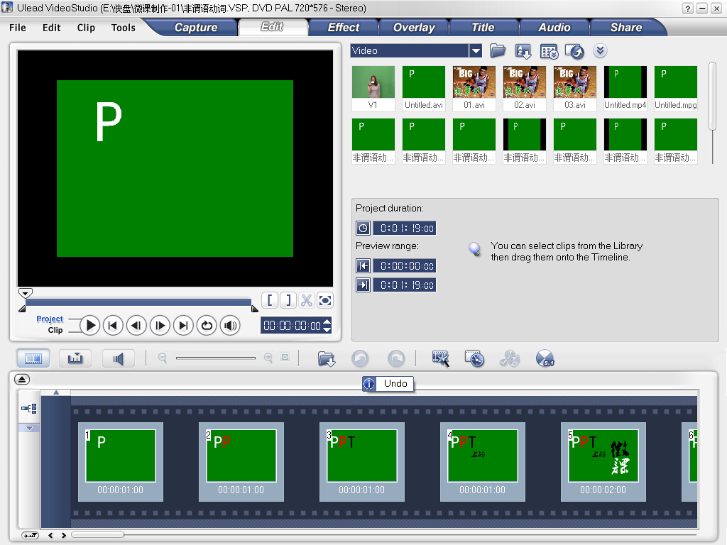Select the Untitled.mp4 library clip
The width and height of the screenshot is (727, 545).
(625, 88)
